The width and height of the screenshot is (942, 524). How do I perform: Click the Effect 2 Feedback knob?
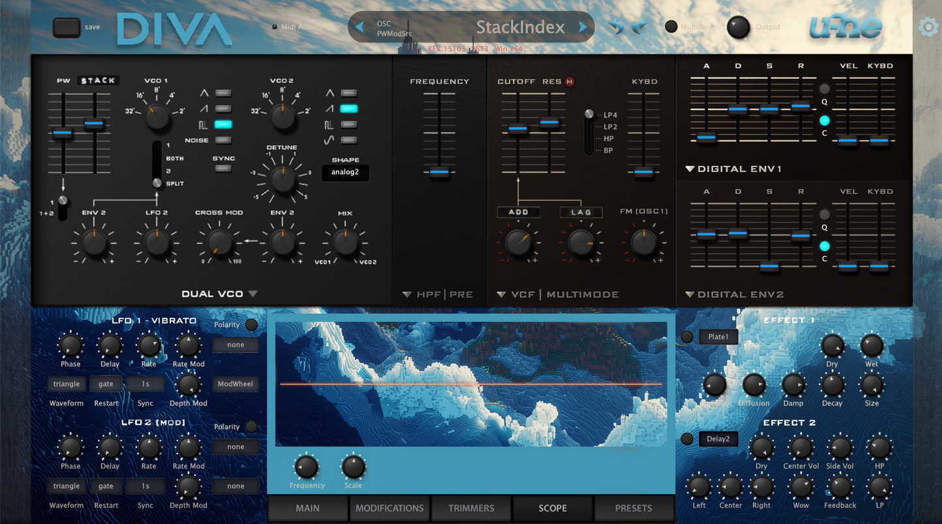coord(840,487)
